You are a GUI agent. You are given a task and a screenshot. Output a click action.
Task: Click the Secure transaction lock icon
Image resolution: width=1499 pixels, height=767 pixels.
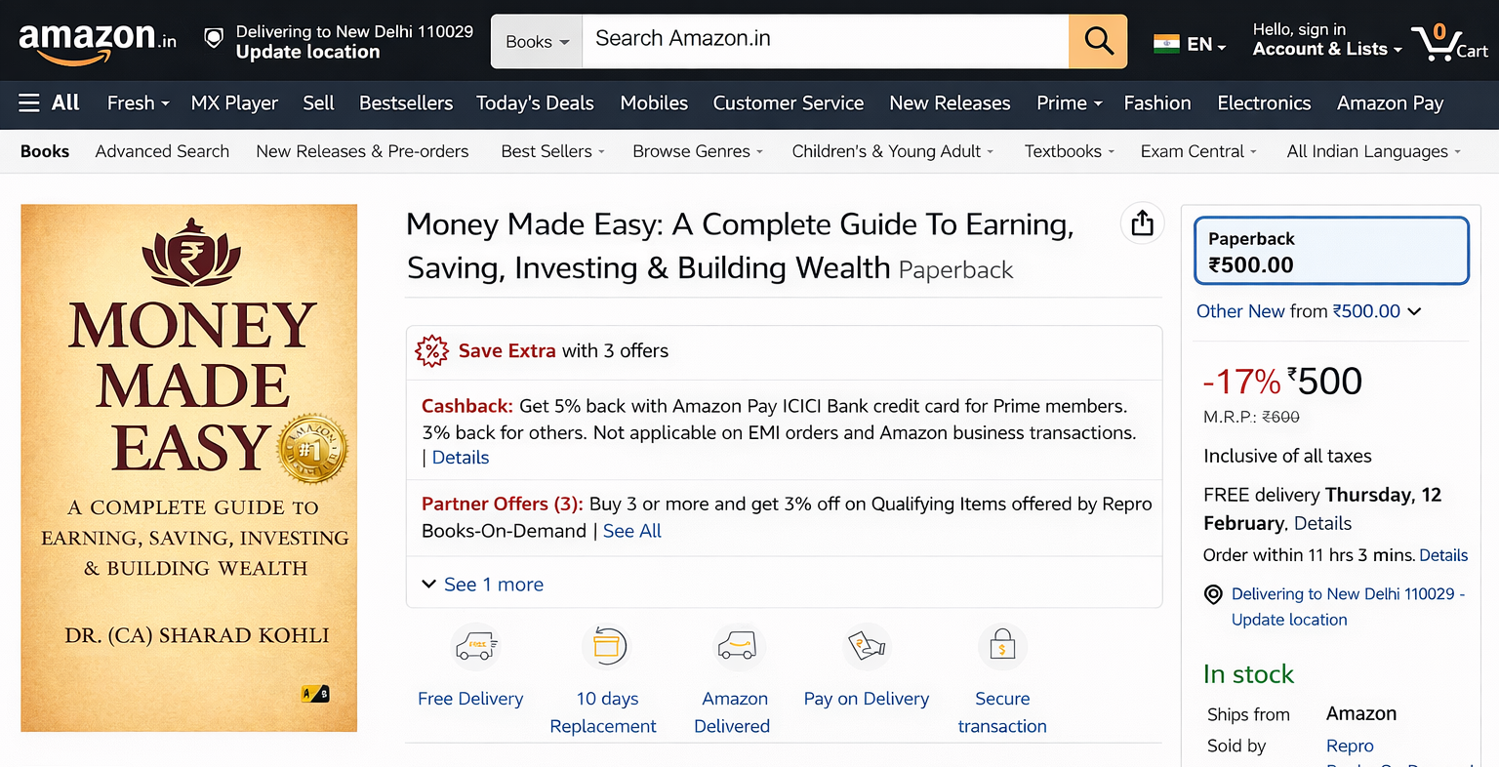[x=1002, y=646]
